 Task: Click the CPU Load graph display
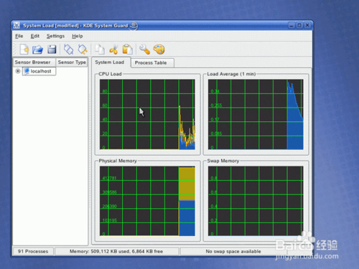click(147, 115)
